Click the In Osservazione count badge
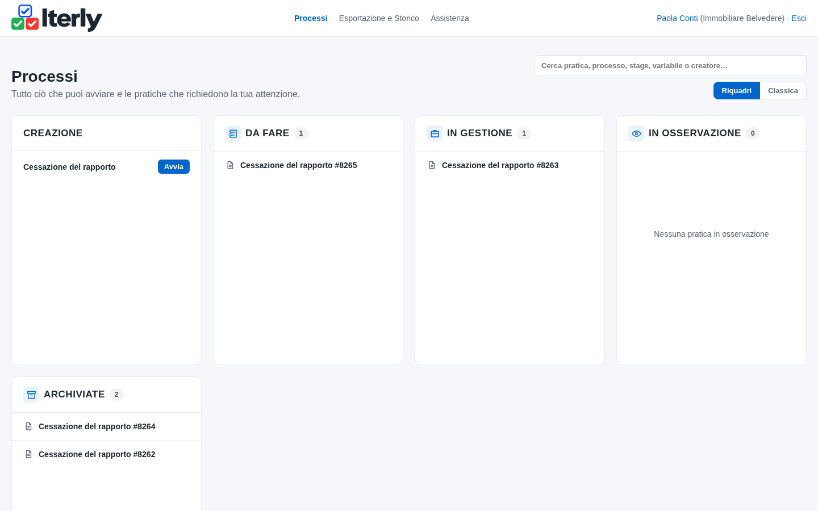818x511 pixels. [753, 133]
